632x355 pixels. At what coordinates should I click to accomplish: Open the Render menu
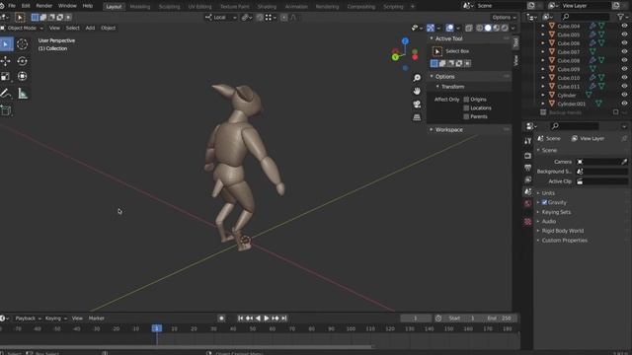[x=43, y=6]
